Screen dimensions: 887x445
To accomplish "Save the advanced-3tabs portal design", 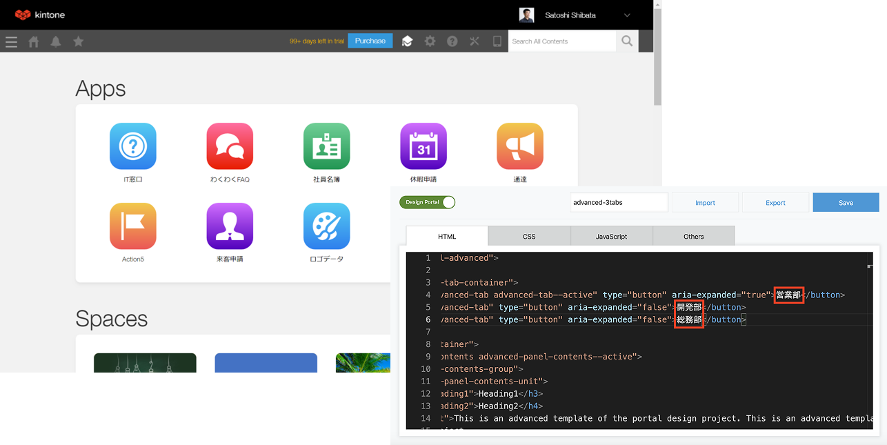I will pos(846,202).
